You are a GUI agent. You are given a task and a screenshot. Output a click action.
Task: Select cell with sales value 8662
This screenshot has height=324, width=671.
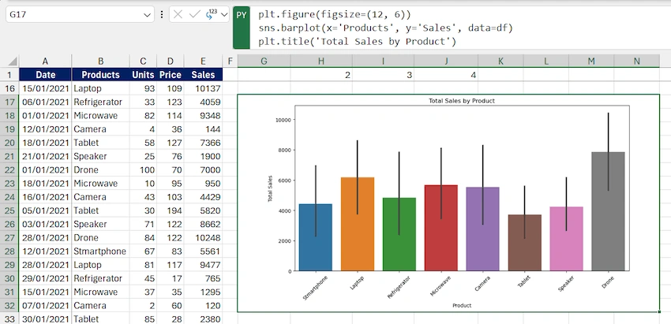click(x=203, y=224)
